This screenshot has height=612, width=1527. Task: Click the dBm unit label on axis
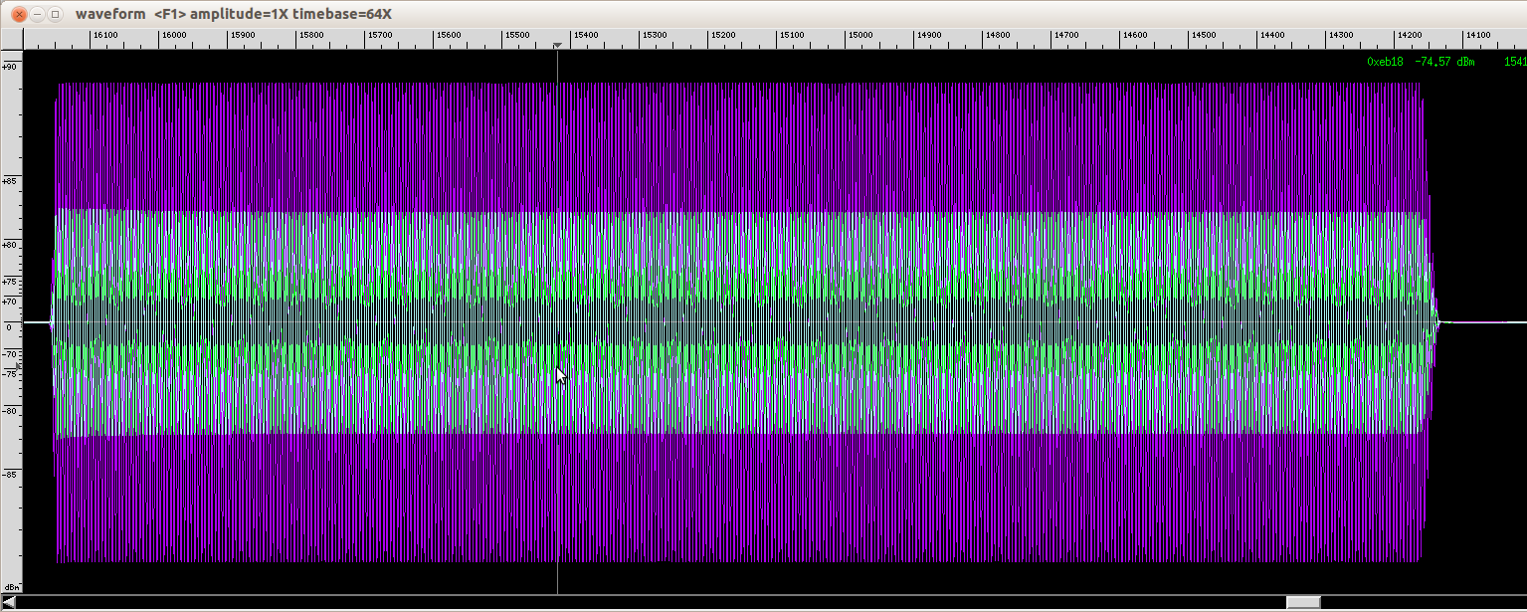pyautogui.click(x=11, y=587)
